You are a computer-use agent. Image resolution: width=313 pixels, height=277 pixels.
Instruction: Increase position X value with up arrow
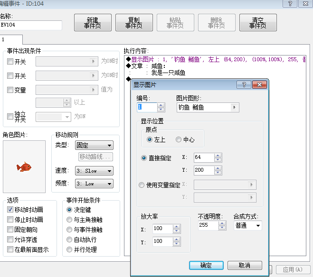click(x=218, y=156)
